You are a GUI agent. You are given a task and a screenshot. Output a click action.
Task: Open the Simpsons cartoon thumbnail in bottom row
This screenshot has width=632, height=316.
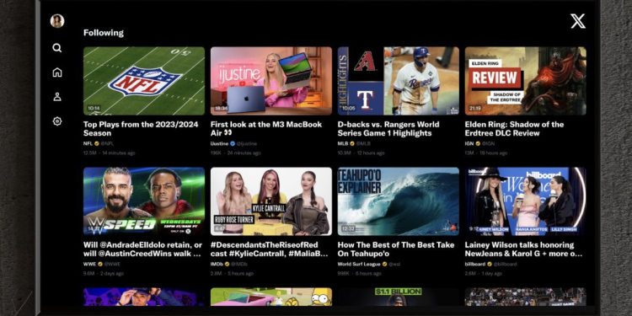click(x=271, y=297)
